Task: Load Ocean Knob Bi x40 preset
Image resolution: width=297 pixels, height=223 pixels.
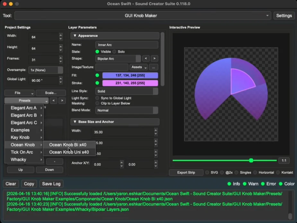Action: 69,145
